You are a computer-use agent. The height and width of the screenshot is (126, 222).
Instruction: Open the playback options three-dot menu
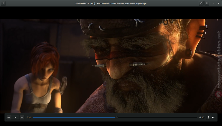(x=209, y=117)
